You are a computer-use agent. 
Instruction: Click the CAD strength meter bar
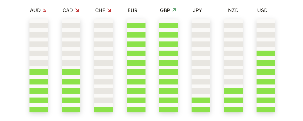click(x=71, y=66)
